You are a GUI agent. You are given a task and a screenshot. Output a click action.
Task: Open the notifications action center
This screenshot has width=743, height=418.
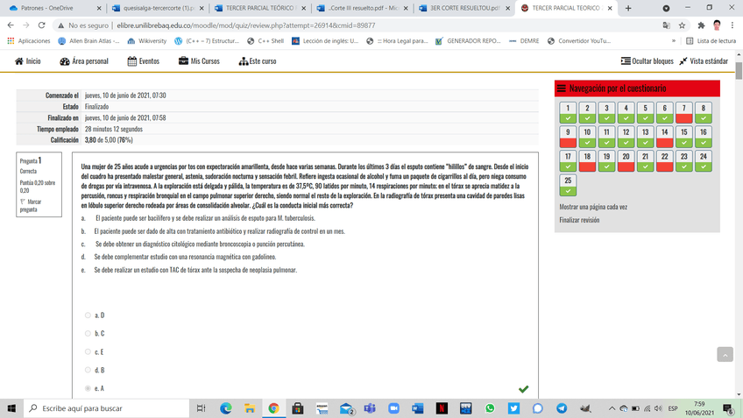(x=728, y=408)
